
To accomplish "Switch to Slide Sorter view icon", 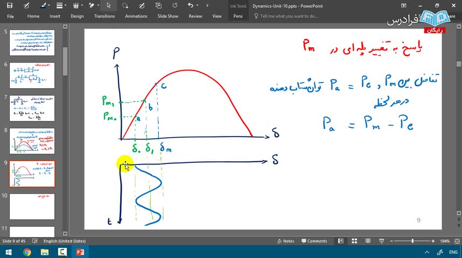I will 354,241.
